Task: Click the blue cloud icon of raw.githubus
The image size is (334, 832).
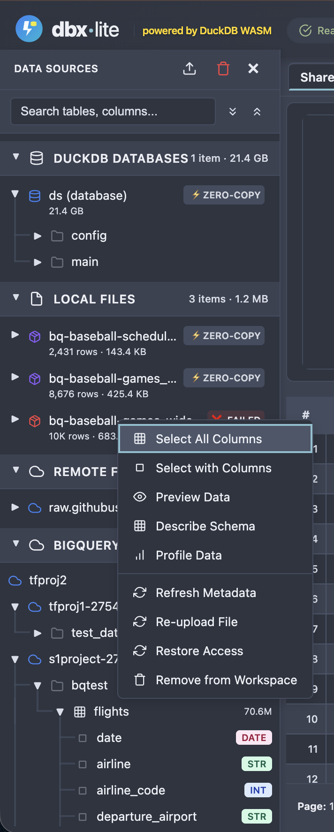Action: [x=35, y=508]
